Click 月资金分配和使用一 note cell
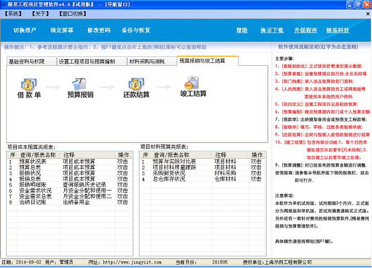 pos(87,191)
